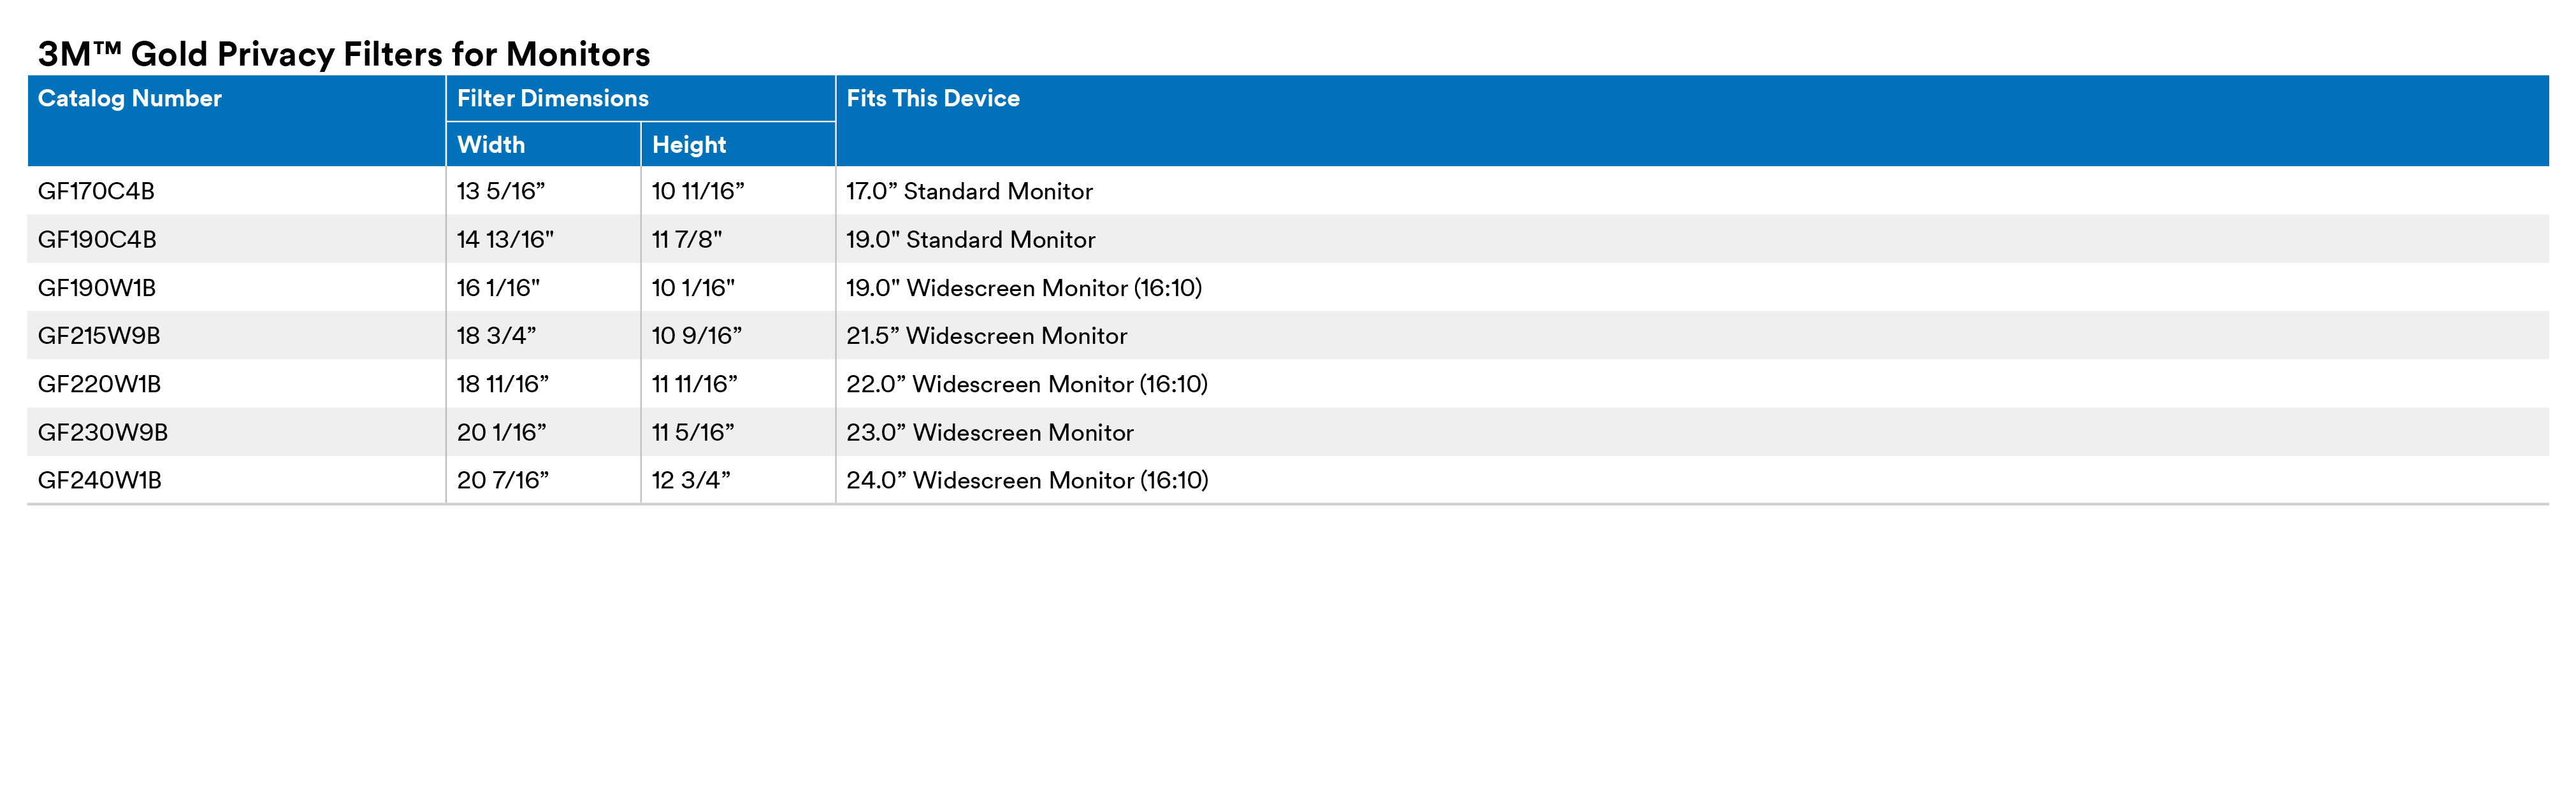Click the 12 3/4" height value
This screenshot has width=2576, height=796.
click(x=691, y=480)
